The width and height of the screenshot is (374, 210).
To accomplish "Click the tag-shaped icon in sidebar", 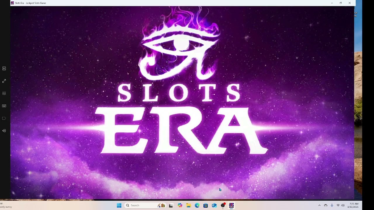I will pos(4,118).
